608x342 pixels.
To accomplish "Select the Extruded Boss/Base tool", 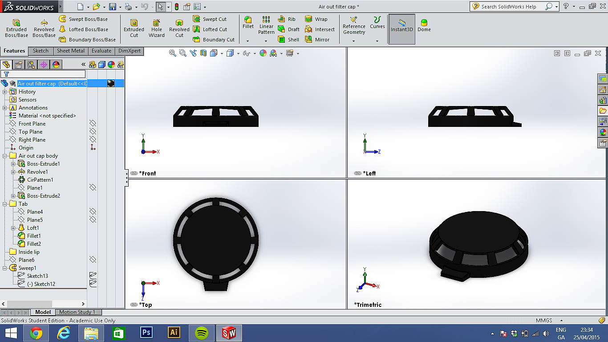I will click(16, 28).
